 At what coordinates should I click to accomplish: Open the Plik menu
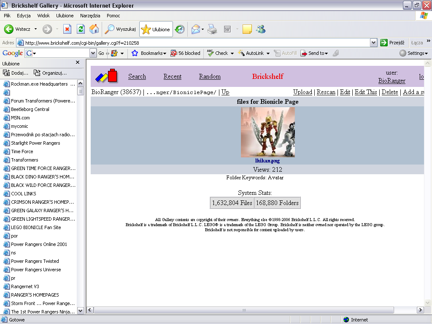click(7, 16)
